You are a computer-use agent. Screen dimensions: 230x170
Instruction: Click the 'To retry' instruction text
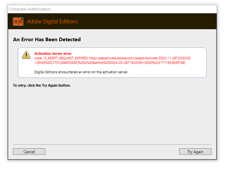(x=42, y=86)
